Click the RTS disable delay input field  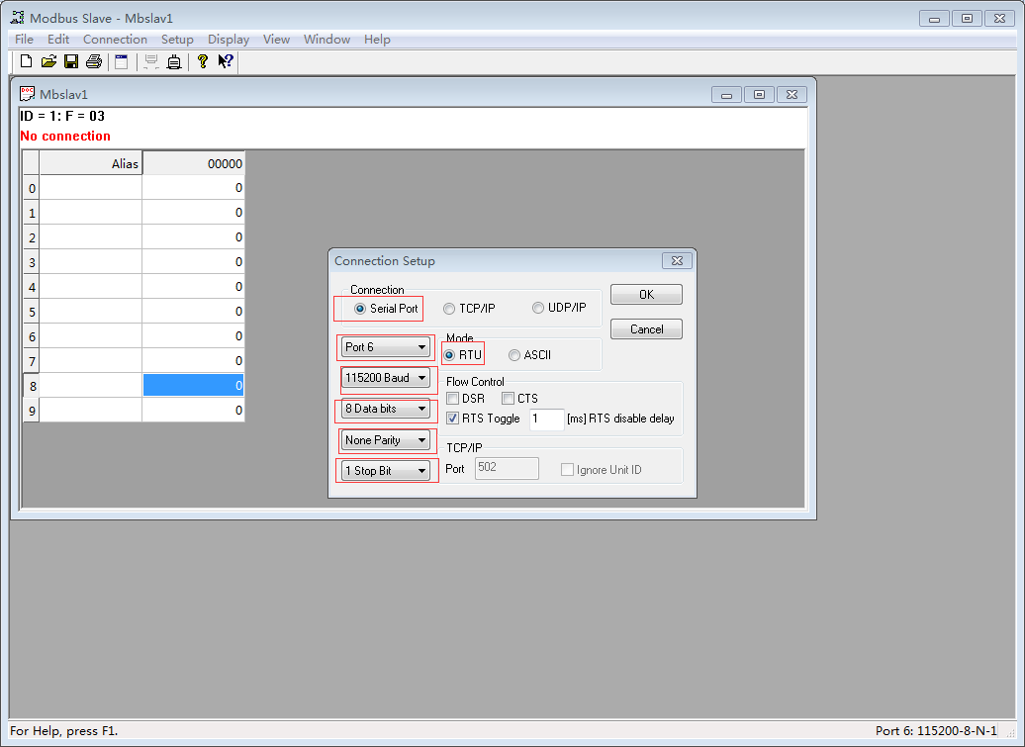click(546, 420)
